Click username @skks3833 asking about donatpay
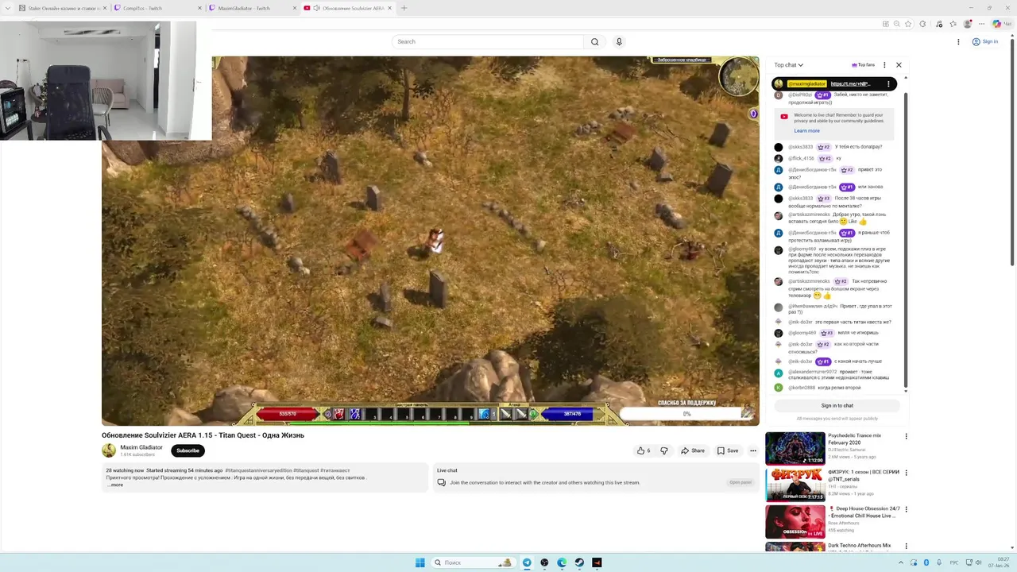The width and height of the screenshot is (1017, 572). coord(801,147)
